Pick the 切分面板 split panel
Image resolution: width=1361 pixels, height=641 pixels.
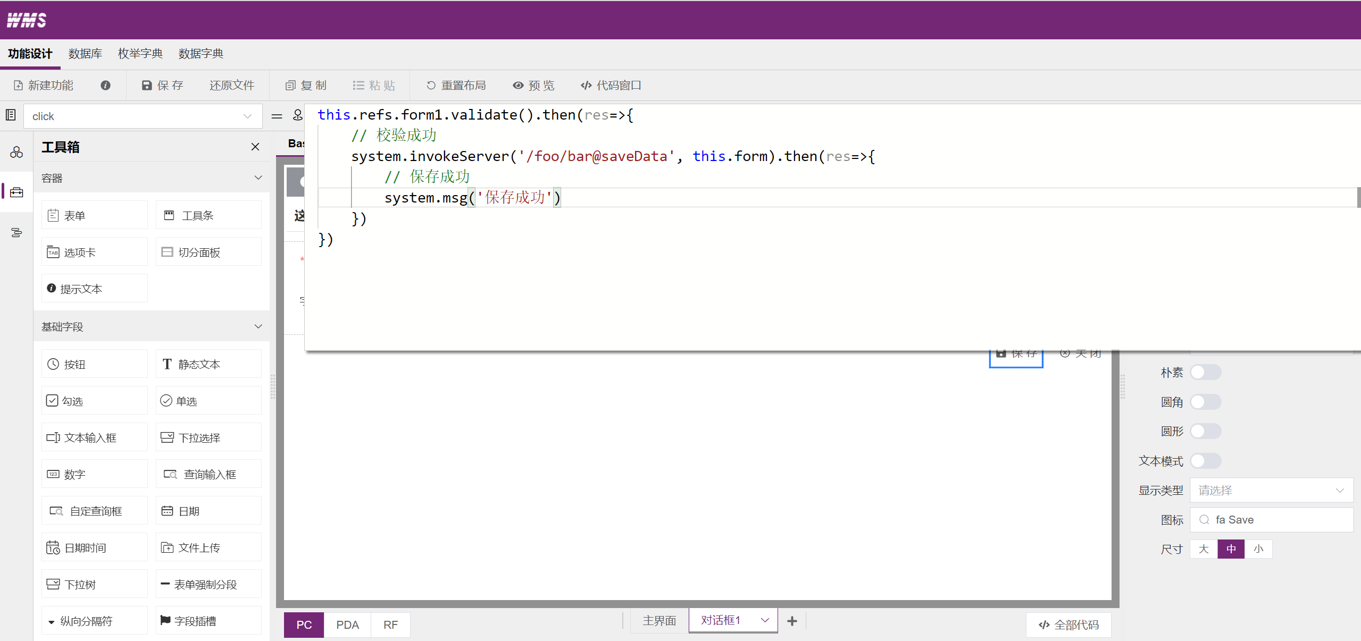point(208,252)
